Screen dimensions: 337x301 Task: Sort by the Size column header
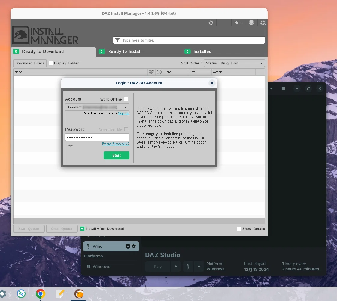[200, 72]
